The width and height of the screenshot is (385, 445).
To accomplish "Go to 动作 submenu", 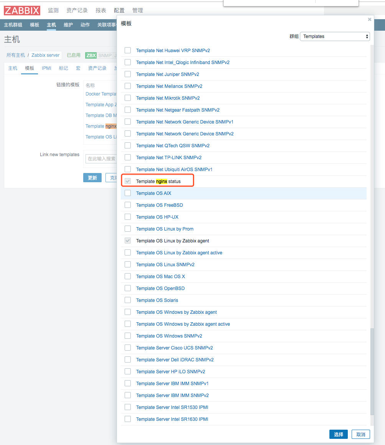I will 85,25.
